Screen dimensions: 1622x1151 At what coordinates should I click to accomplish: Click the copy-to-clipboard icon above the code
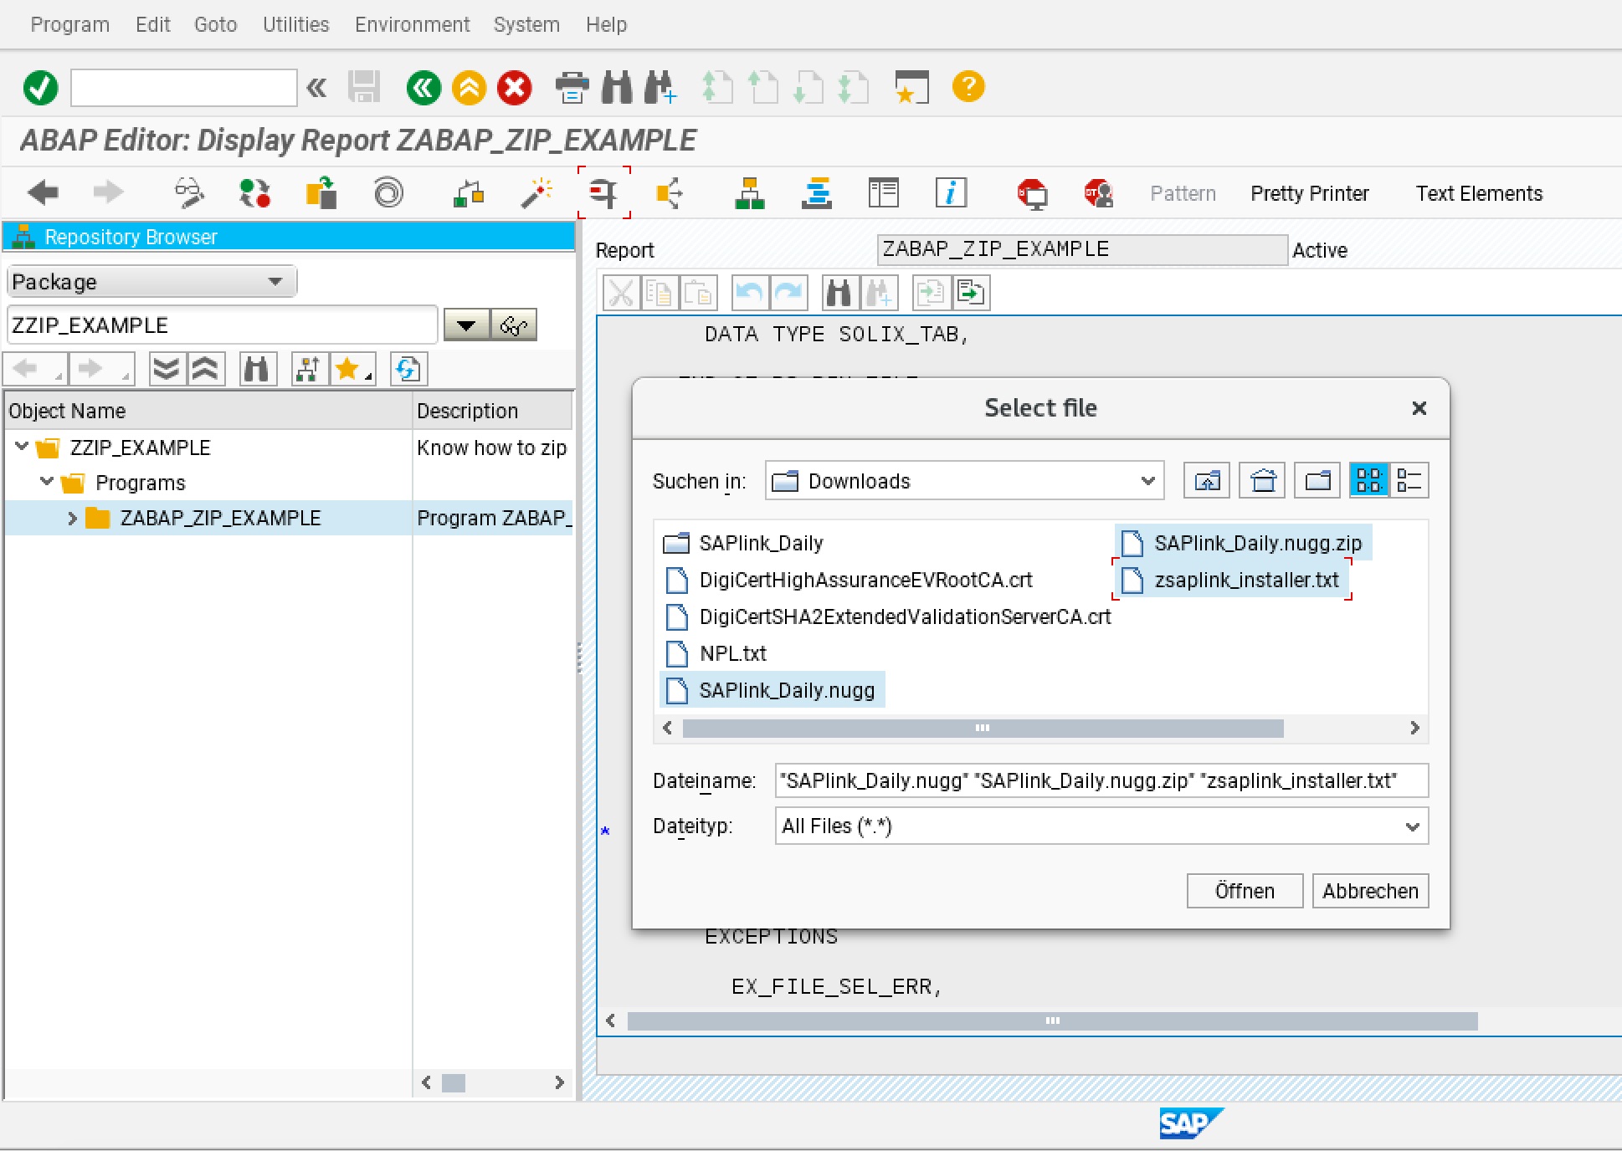(660, 292)
